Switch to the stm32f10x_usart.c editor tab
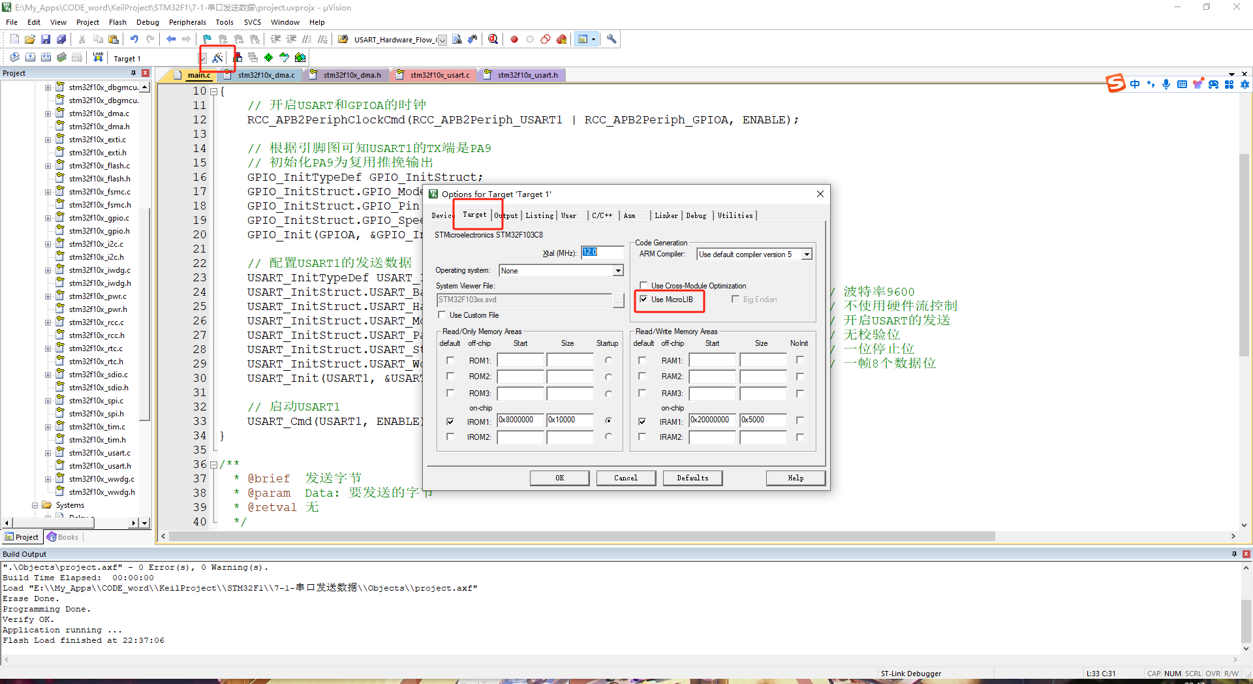This screenshot has height=684, width=1253. point(434,75)
